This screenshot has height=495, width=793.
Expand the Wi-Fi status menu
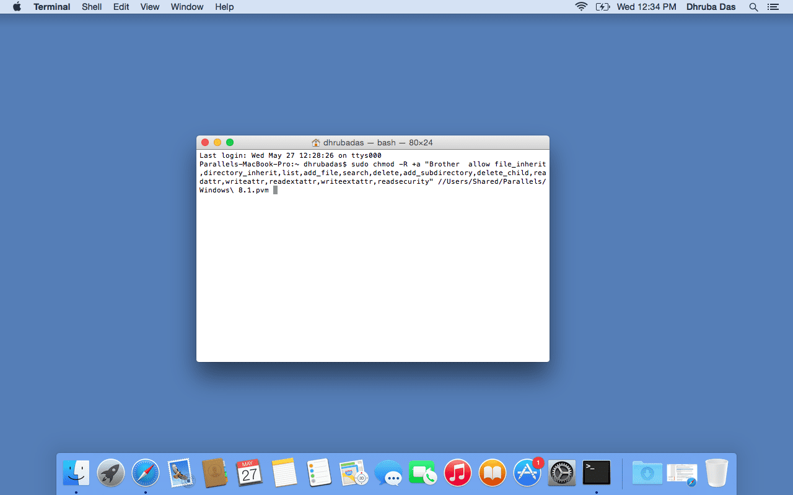tap(581, 7)
